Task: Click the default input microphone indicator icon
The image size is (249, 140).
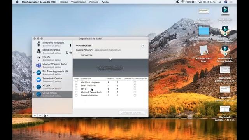Action: pyautogui.click(x=70, y=46)
